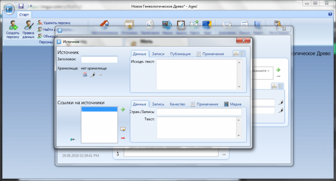Open the Ages! application round menu button

pos(9,9)
